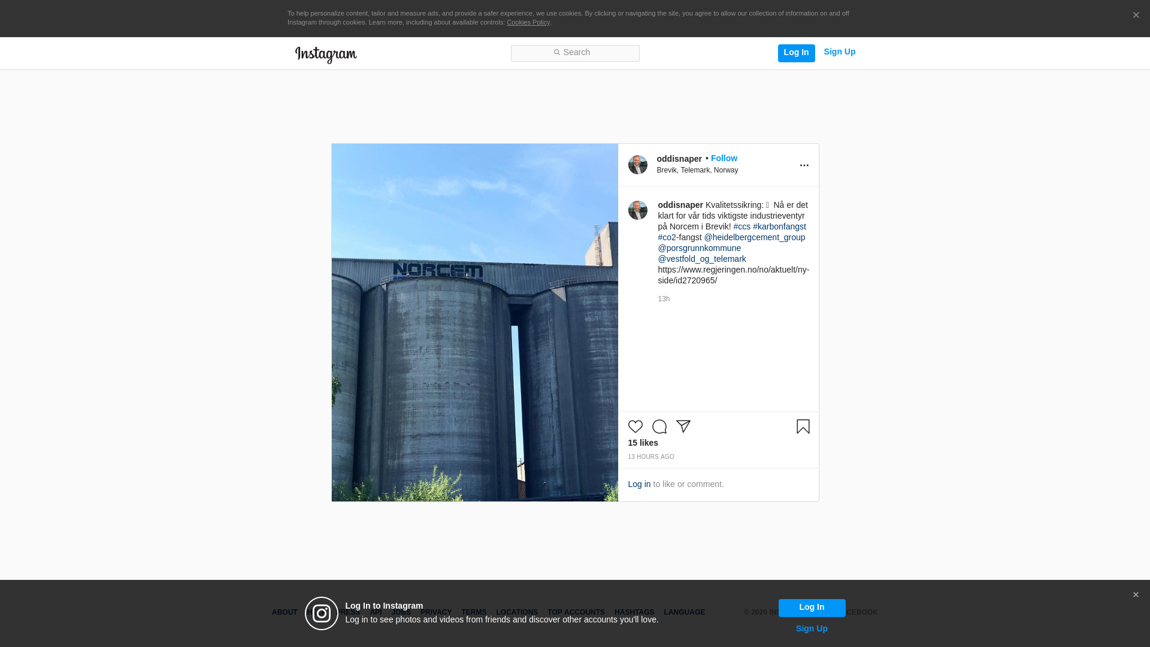The height and width of the screenshot is (647, 1150).
Task: Open the #karbonfangst hashtag
Action: coord(779,226)
